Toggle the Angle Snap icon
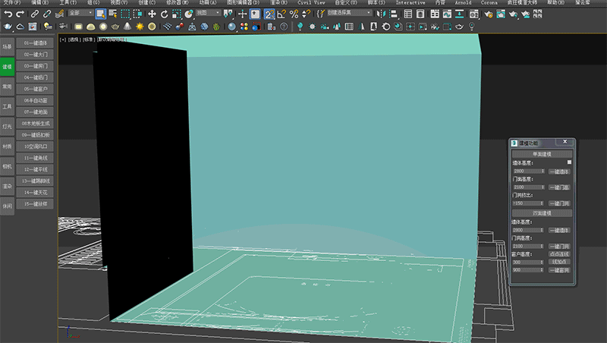The width and height of the screenshot is (607, 343). (x=281, y=14)
